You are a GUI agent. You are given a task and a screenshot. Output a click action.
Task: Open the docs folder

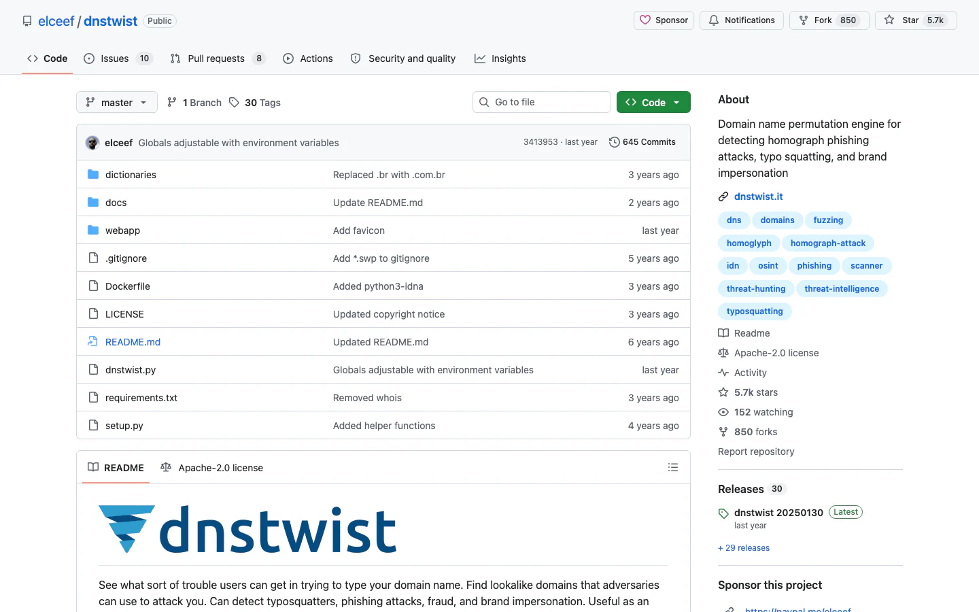pos(116,203)
